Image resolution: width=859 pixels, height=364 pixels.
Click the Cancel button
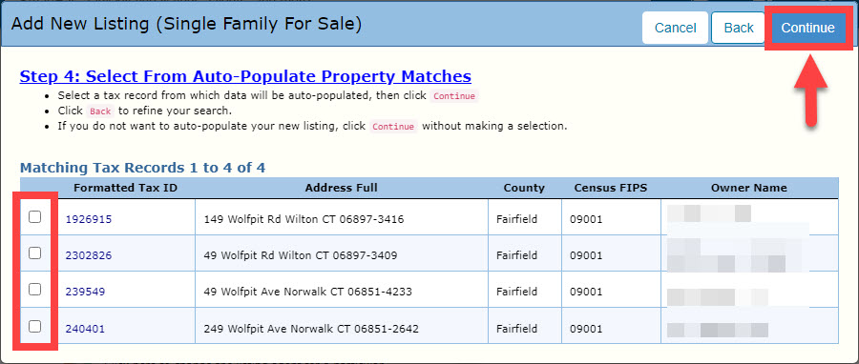coord(676,28)
